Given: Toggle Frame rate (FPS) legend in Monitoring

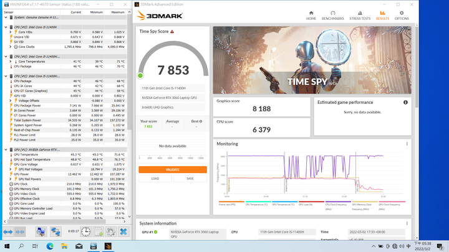Looking at the screenshot, I should point(231,205).
